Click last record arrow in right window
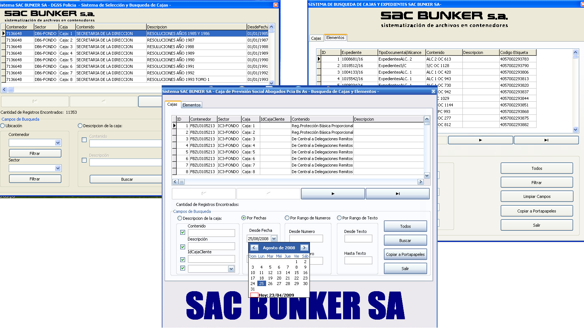Viewport: 584px width, 328px height. click(546, 140)
